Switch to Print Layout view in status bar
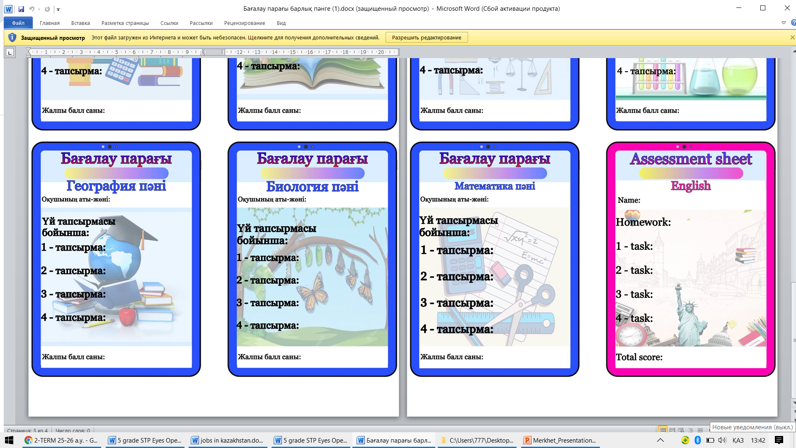The image size is (796, 448). 663,430
